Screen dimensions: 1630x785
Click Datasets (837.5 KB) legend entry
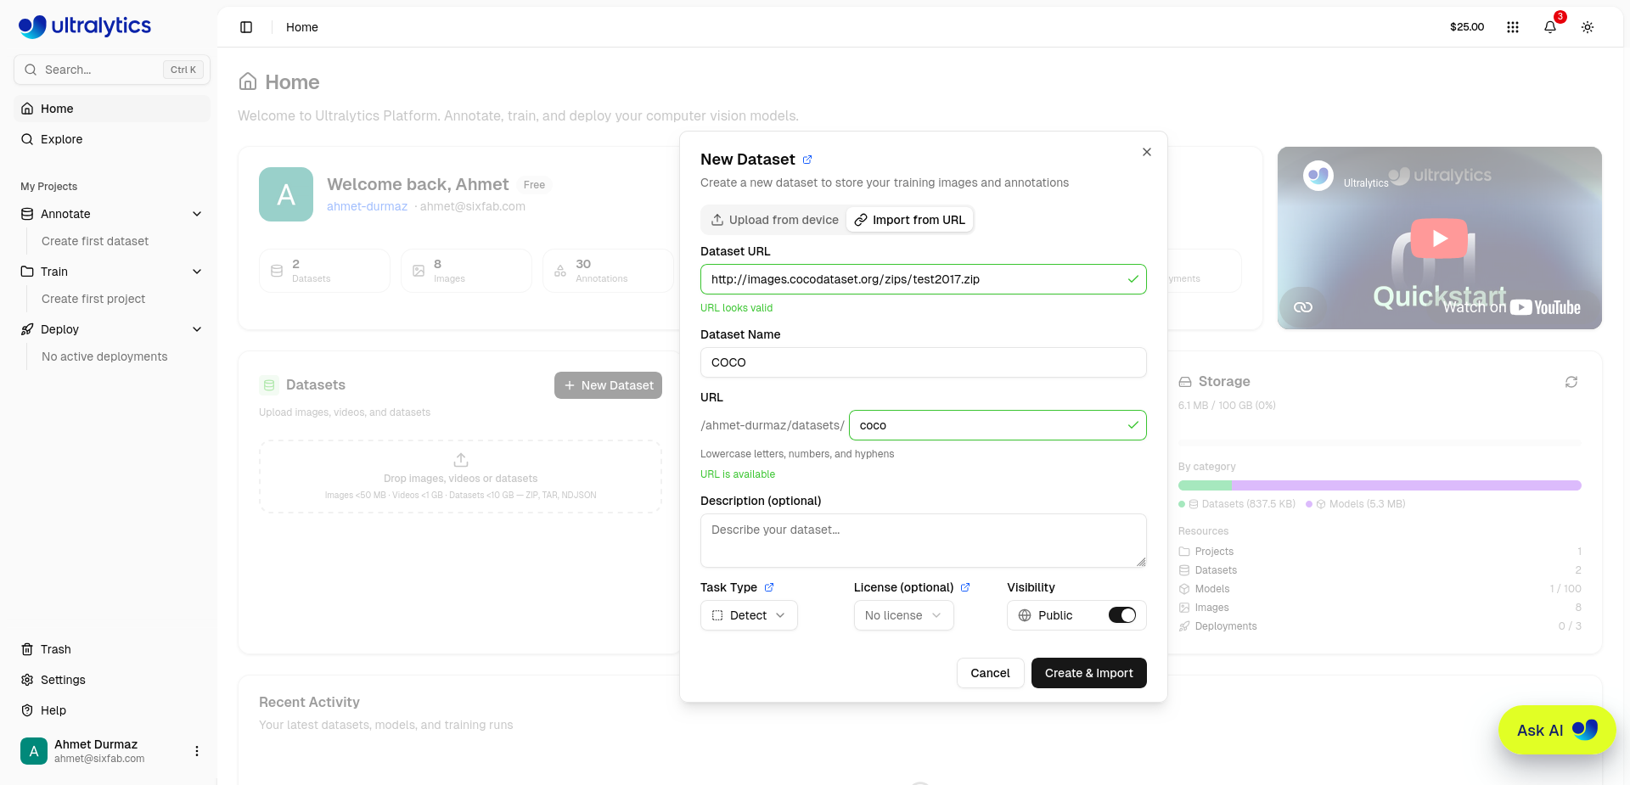pos(1238,504)
